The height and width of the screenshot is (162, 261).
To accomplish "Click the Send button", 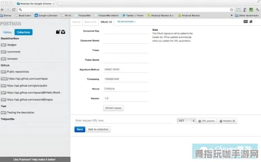I will 80,130.
